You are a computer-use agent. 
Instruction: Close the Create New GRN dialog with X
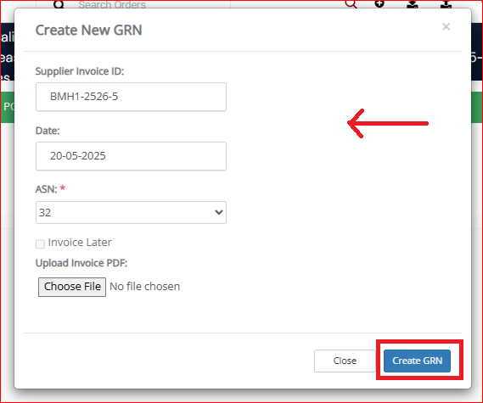[446, 27]
